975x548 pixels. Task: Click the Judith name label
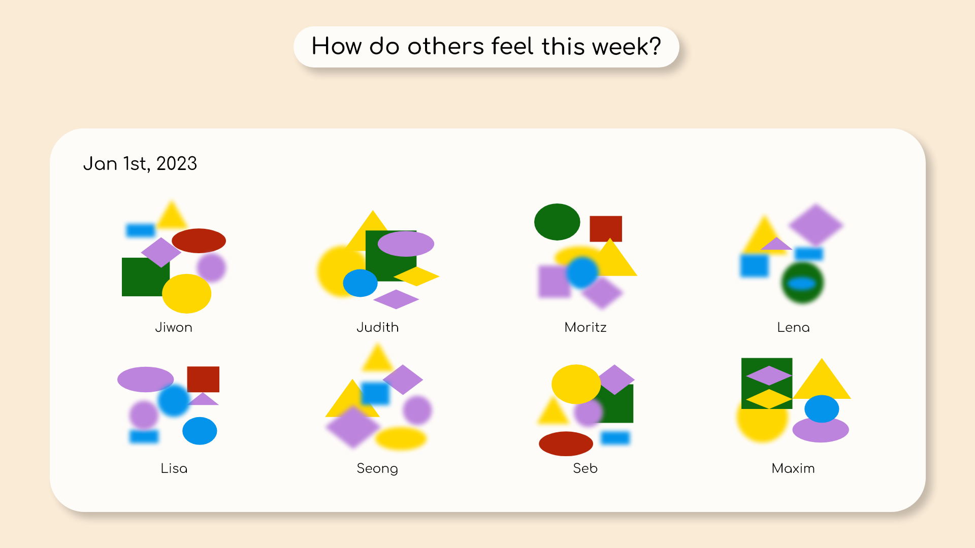(378, 327)
